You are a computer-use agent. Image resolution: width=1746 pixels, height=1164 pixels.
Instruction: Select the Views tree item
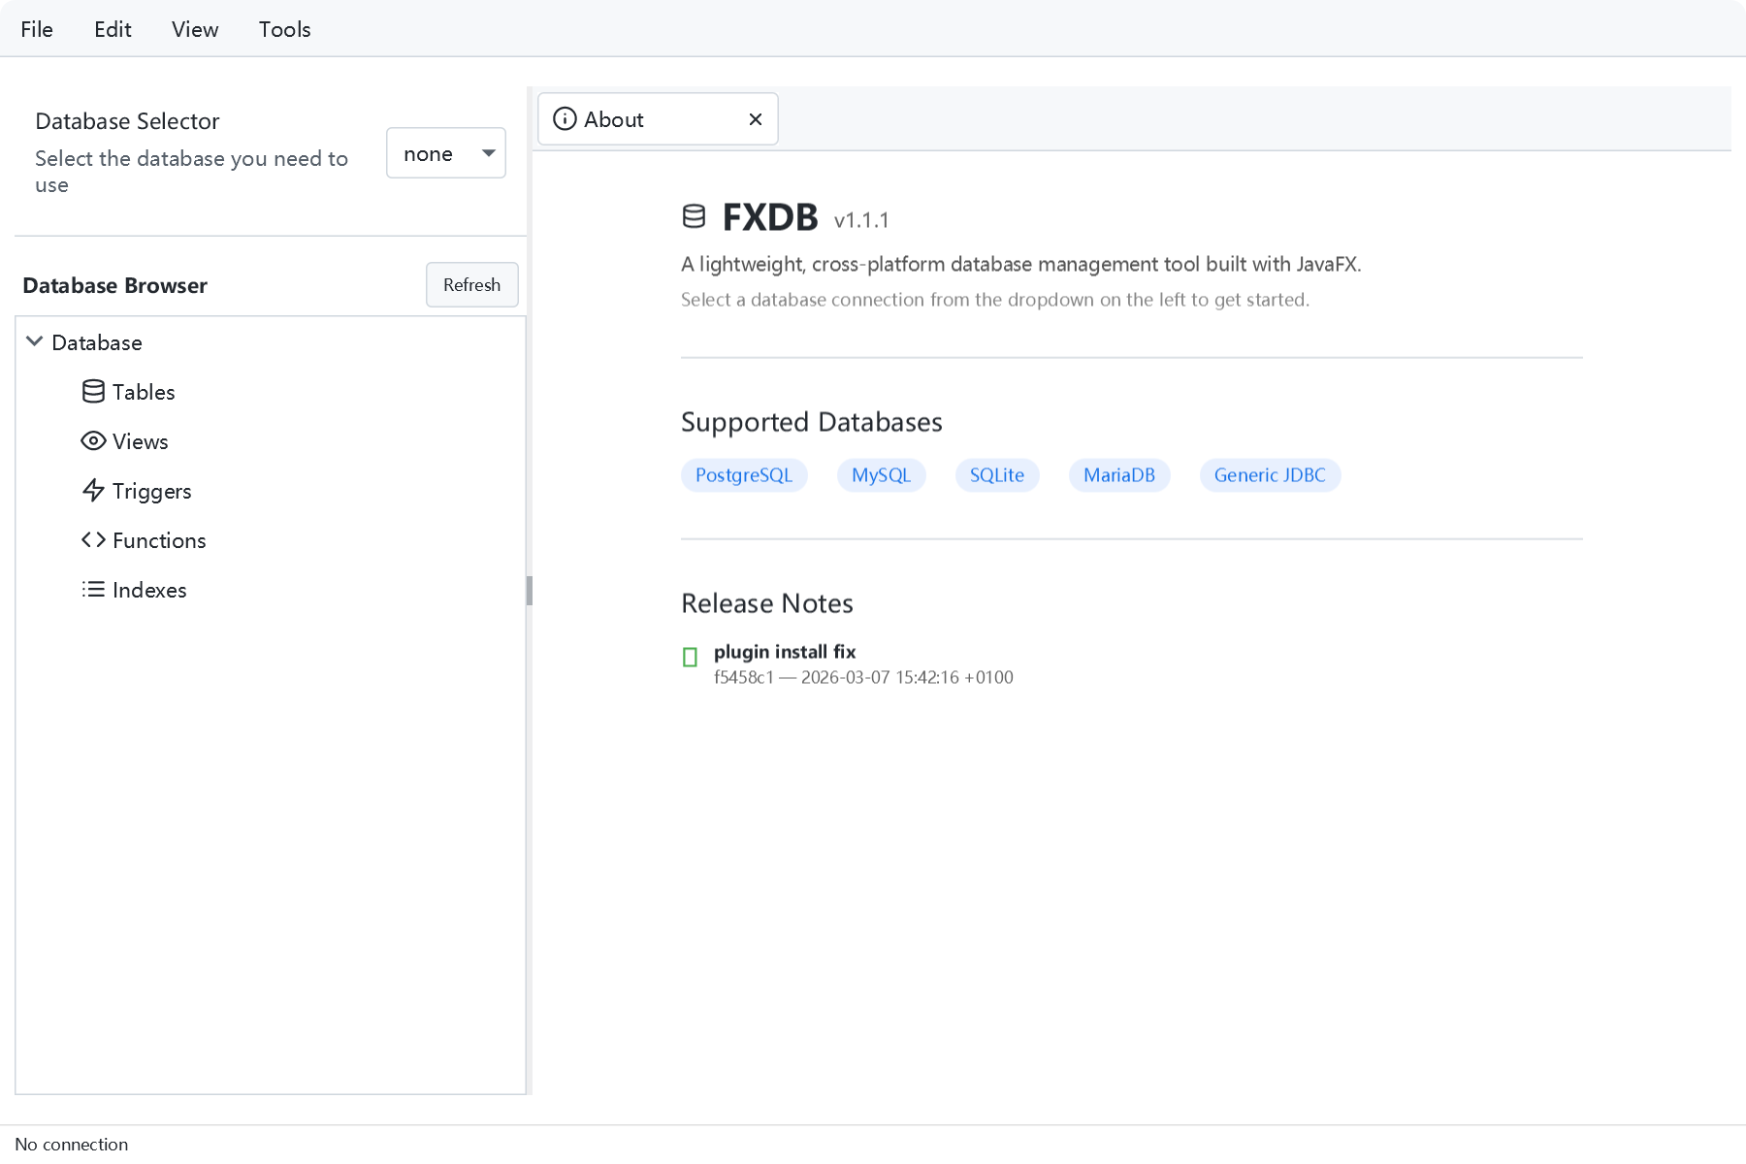click(x=271, y=441)
